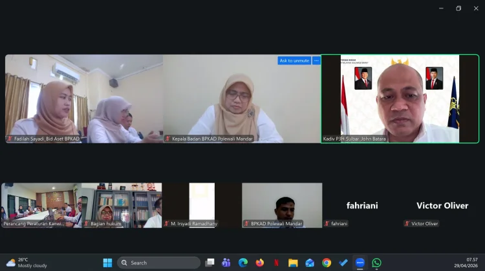The width and height of the screenshot is (485, 271).
Task: Select M. Irsyadi Ramadhany video tile
Action: pyautogui.click(x=202, y=205)
